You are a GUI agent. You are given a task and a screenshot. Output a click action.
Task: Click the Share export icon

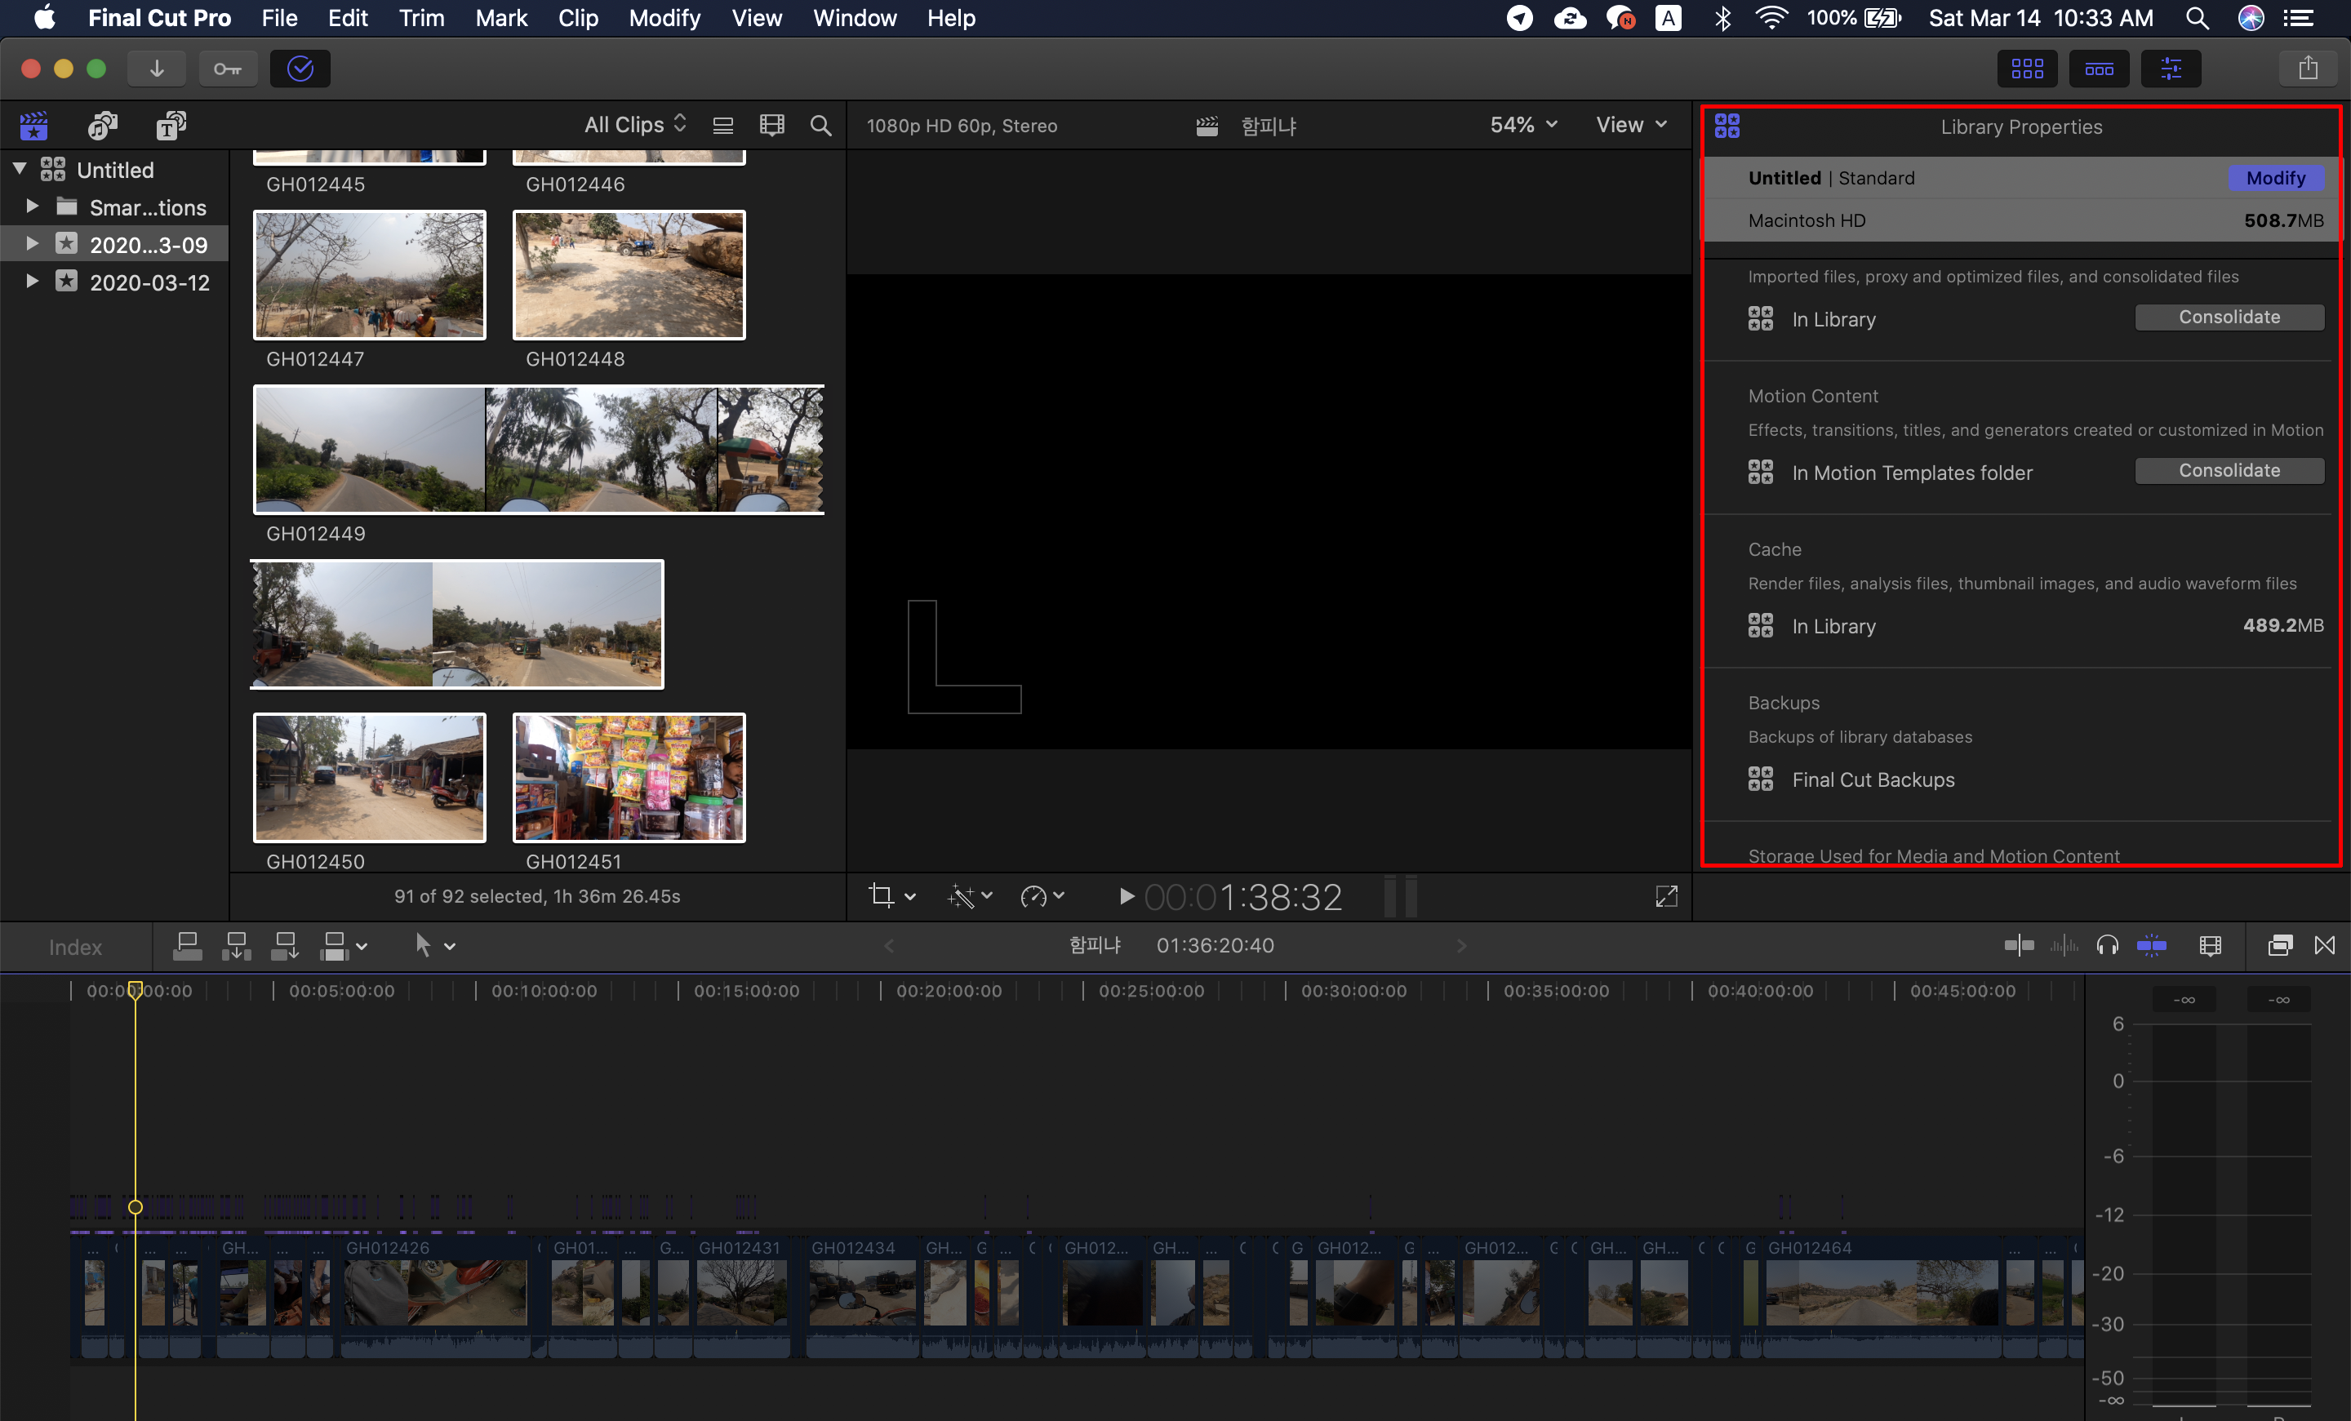[x=2307, y=69]
